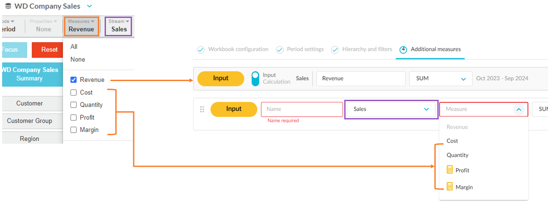Enable the Cost measure checkbox
Screen dimensions: 548x203
[x=73, y=93]
